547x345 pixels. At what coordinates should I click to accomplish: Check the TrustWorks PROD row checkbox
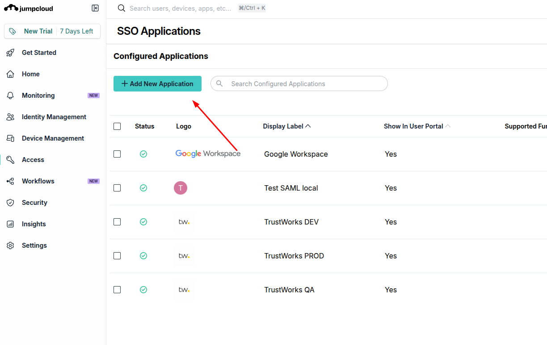click(117, 256)
